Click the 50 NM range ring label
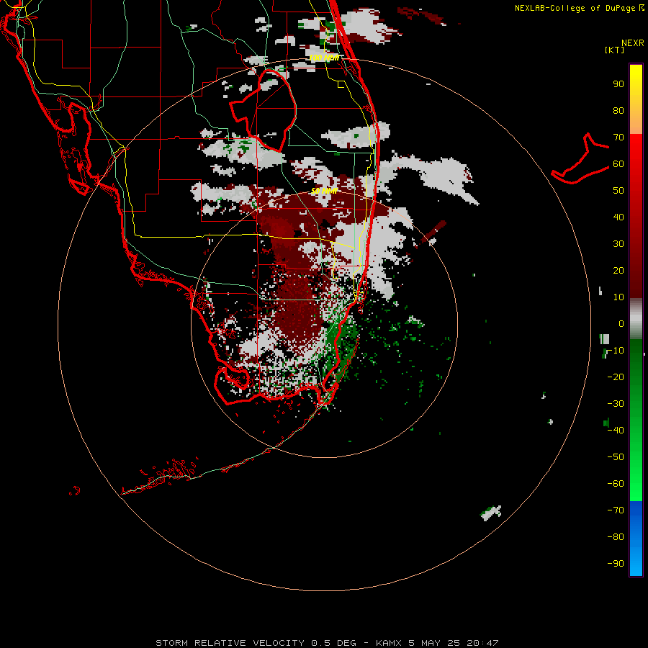Screen dimensions: 648x648 point(324,191)
